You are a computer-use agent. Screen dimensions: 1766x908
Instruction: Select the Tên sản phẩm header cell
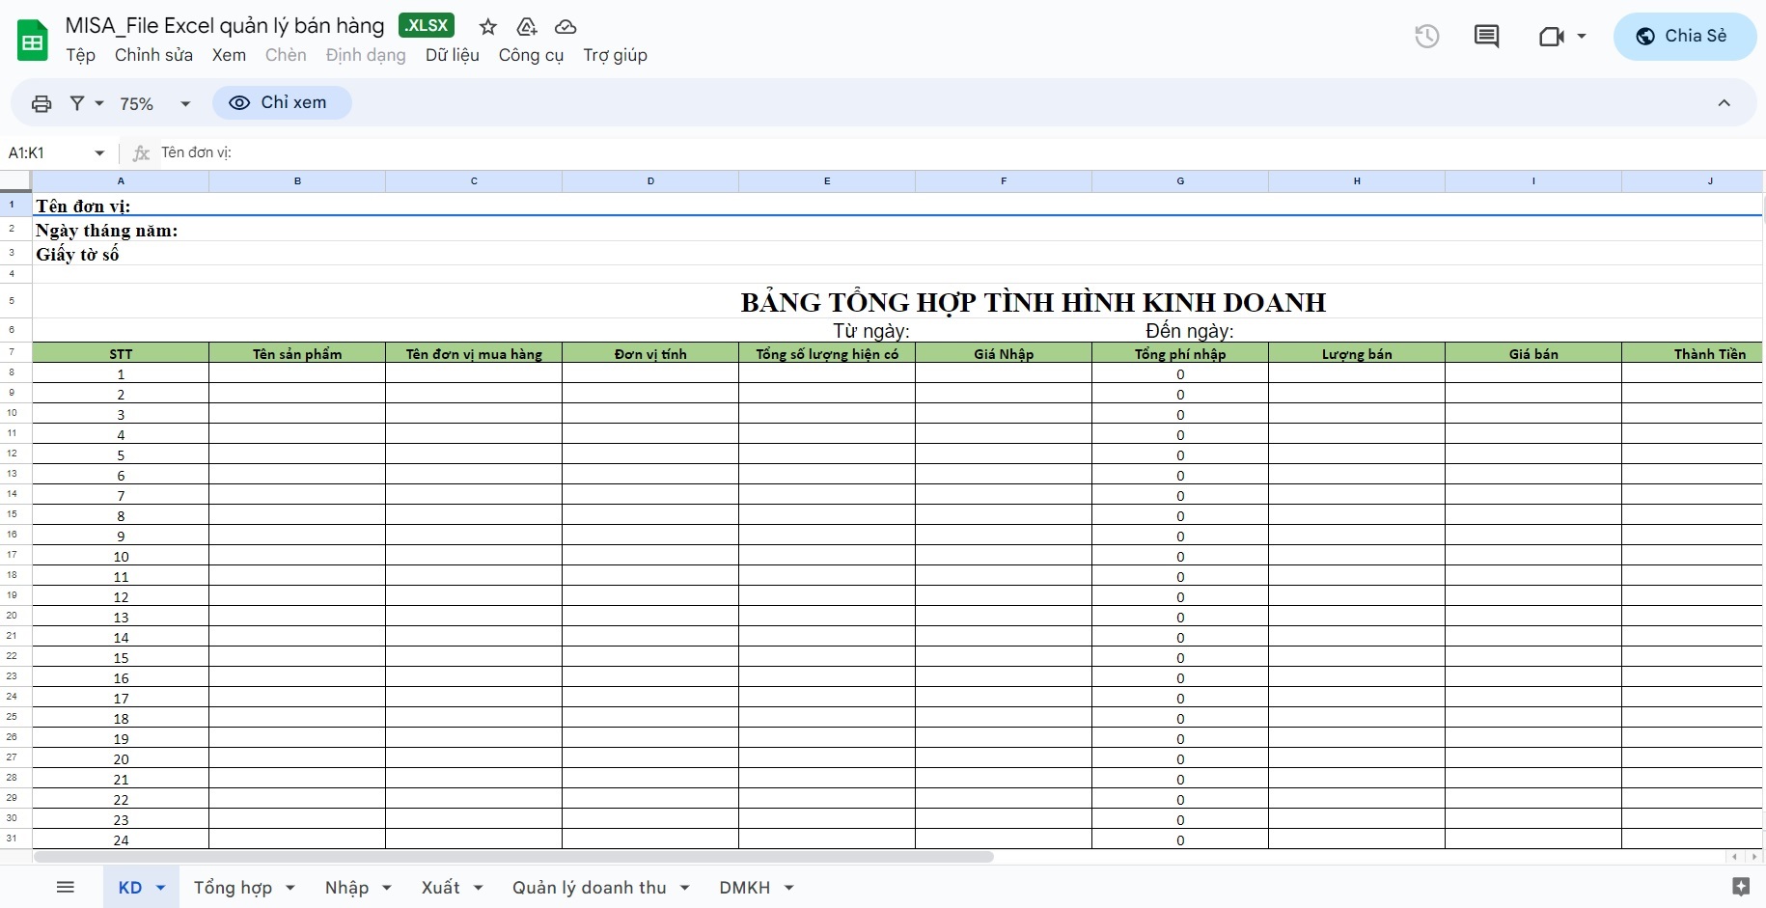click(x=297, y=354)
